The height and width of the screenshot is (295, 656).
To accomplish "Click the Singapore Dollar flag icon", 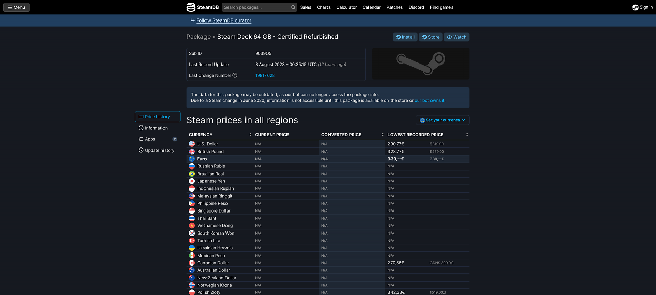I will point(192,211).
